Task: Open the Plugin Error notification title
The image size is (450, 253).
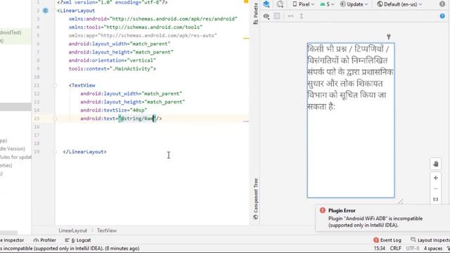Action: point(342,211)
